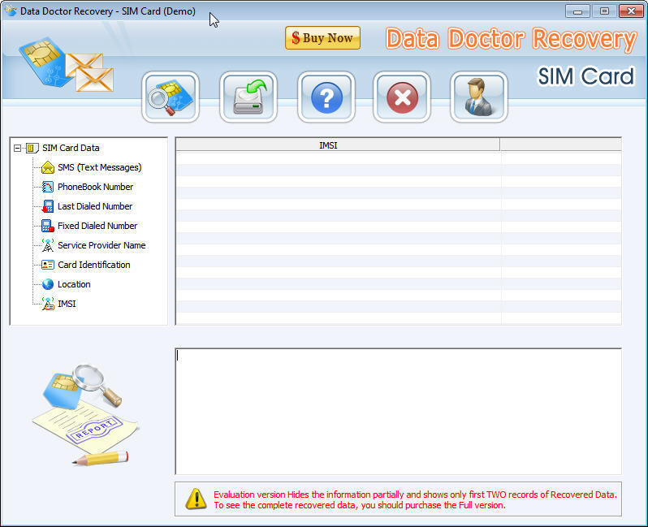Click the red X exit toolbar icon
The height and width of the screenshot is (527, 648).
(402, 97)
